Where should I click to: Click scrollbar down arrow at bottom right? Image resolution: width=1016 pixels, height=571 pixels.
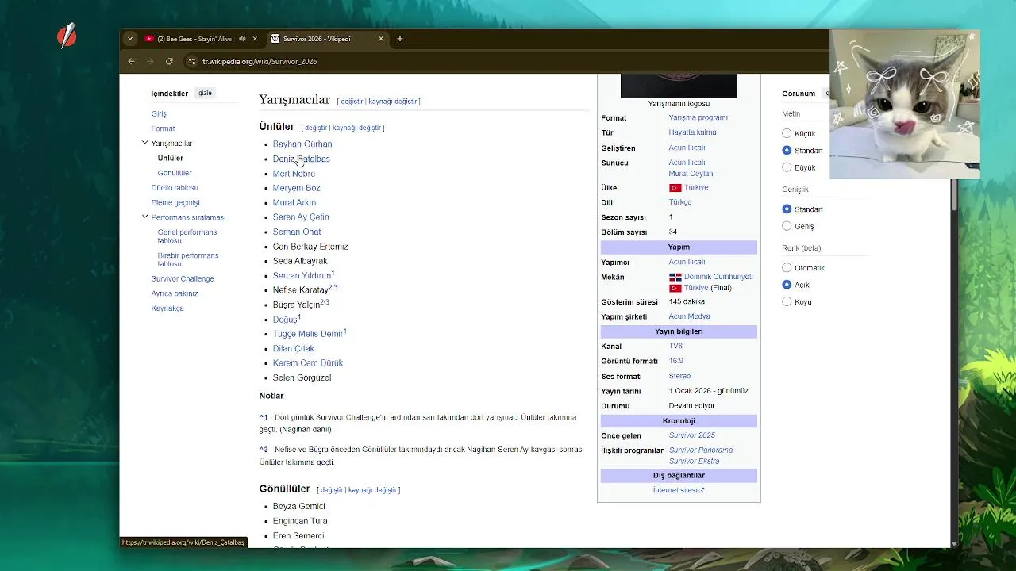(954, 544)
